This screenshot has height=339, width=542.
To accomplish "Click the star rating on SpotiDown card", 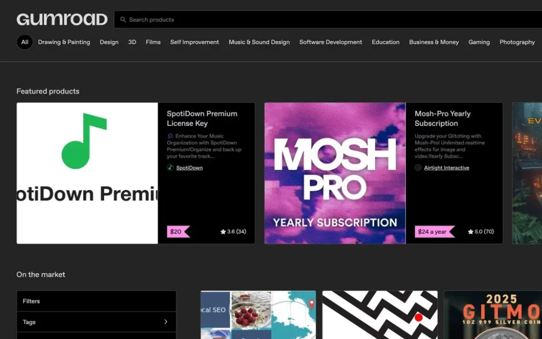I will (233, 232).
